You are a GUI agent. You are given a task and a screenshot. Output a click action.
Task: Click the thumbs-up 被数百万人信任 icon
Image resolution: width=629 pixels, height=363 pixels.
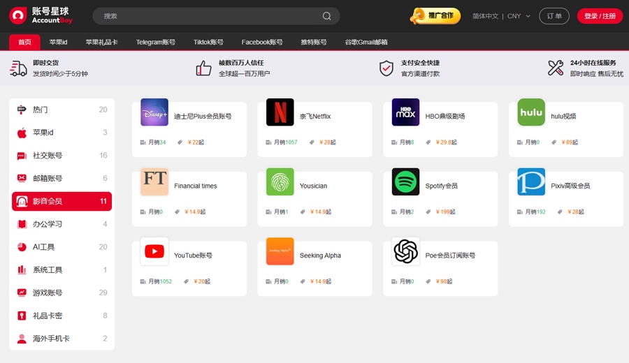203,68
